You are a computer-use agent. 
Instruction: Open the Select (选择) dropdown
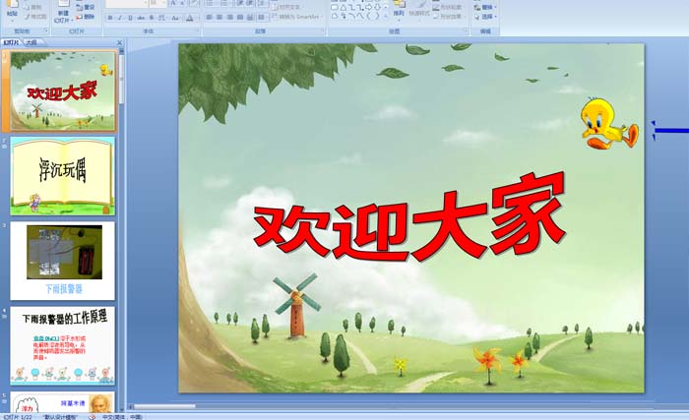[x=485, y=17]
